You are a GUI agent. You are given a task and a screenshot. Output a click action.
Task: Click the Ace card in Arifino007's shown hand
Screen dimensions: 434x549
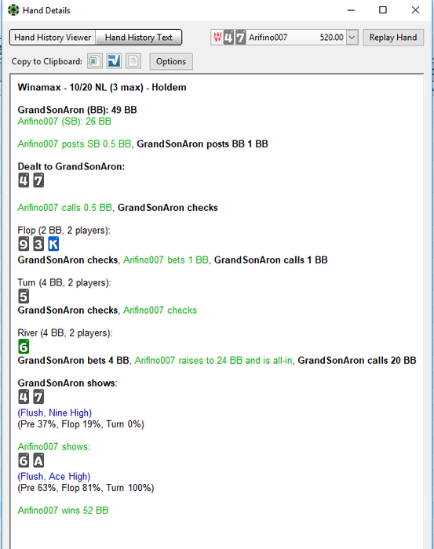tap(38, 461)
